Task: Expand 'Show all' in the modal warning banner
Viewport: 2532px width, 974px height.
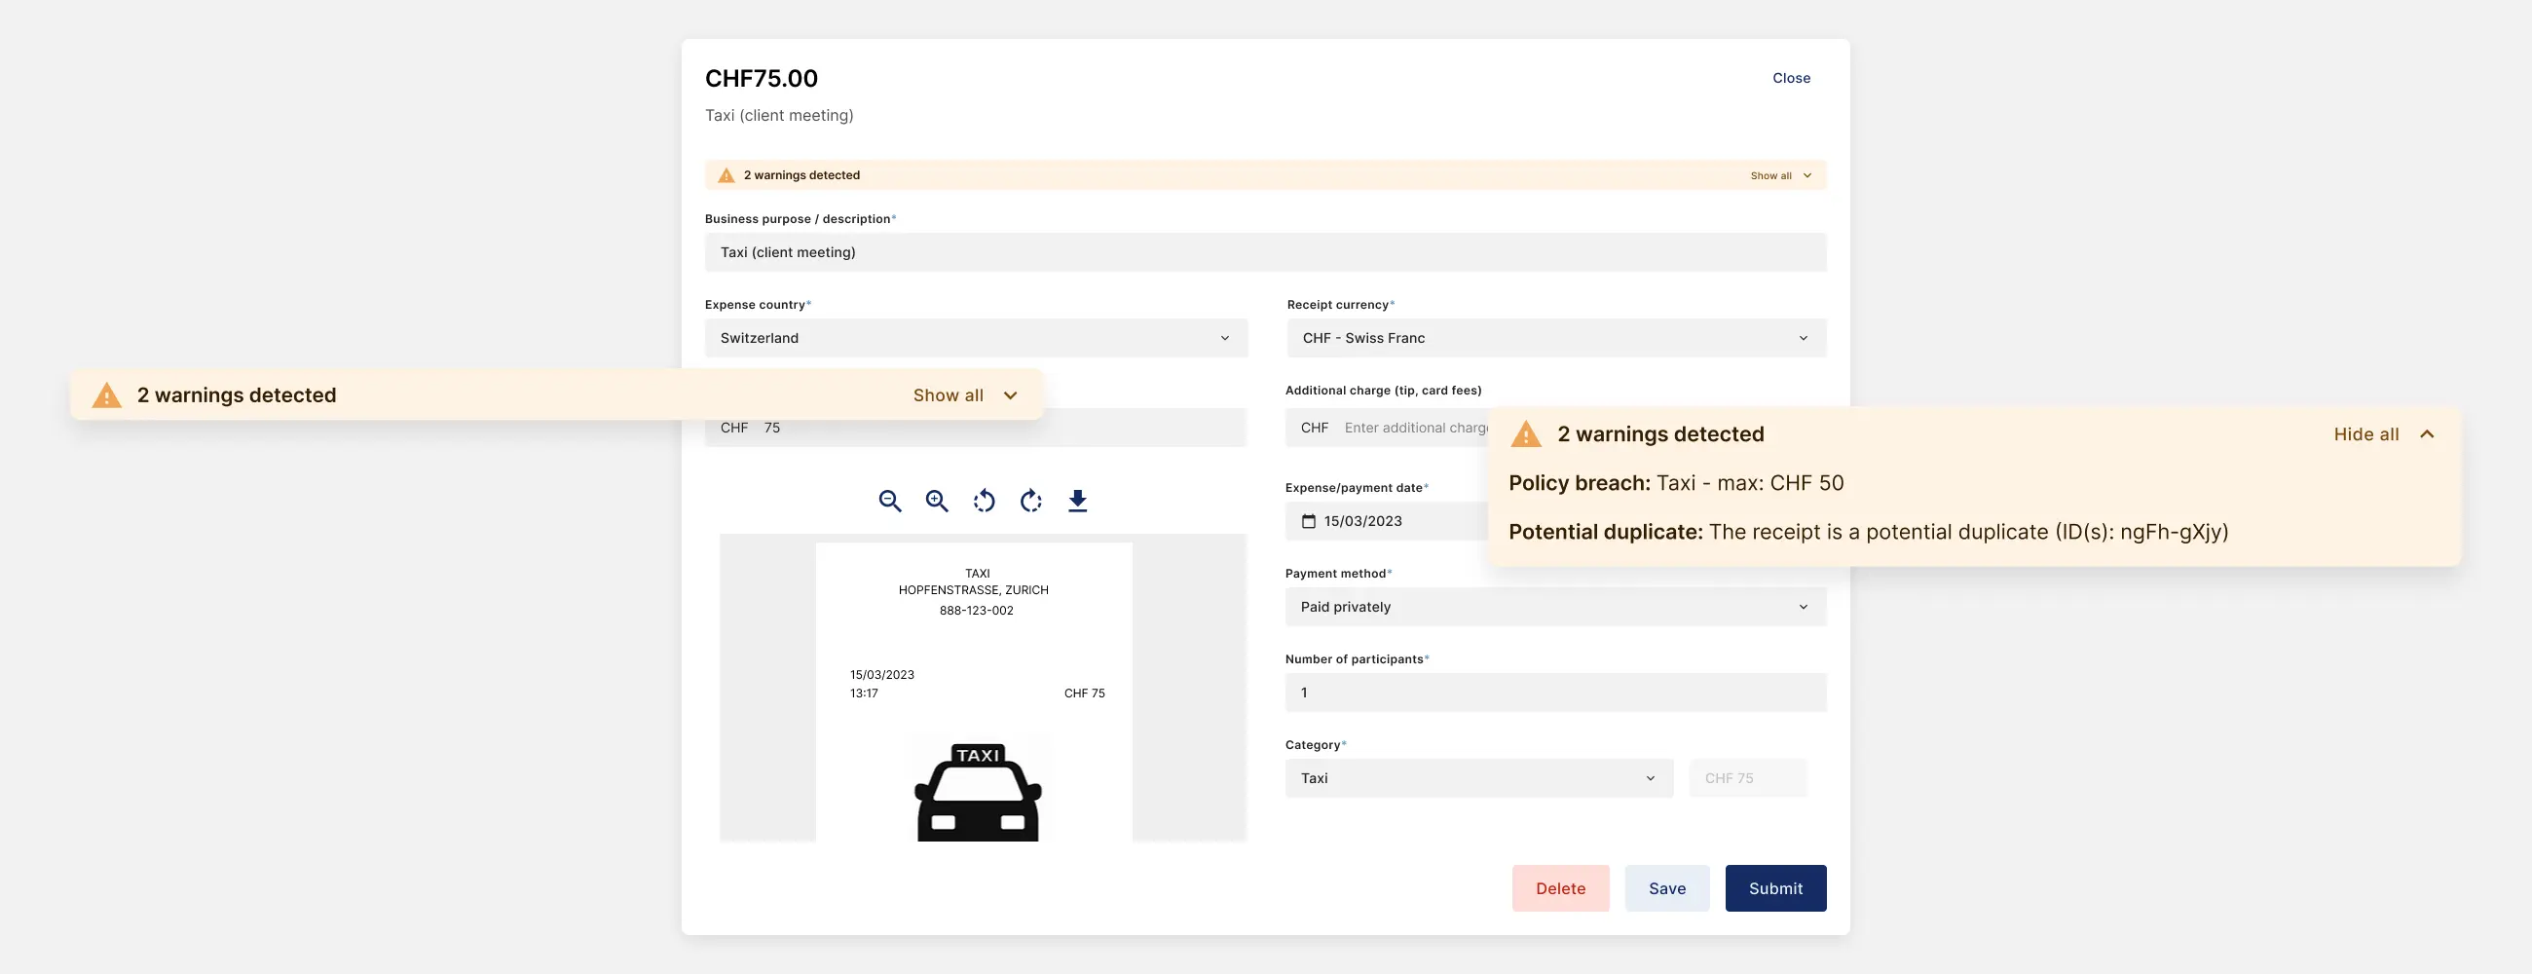Action: 1780,176
